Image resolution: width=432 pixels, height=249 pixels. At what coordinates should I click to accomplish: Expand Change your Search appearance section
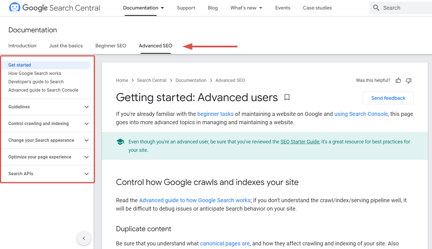(48, 140)
